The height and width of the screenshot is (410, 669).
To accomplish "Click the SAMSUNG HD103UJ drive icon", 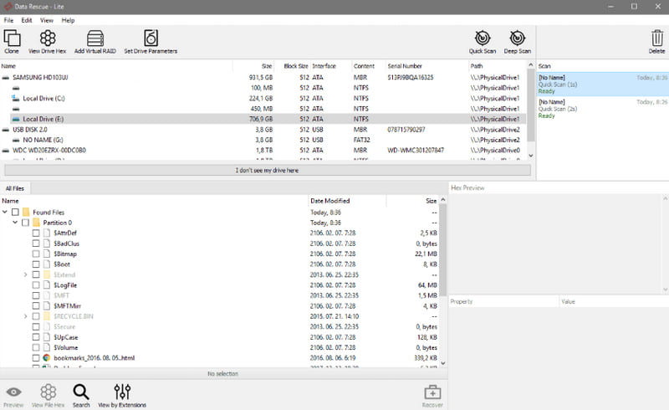I will [6, 78].
